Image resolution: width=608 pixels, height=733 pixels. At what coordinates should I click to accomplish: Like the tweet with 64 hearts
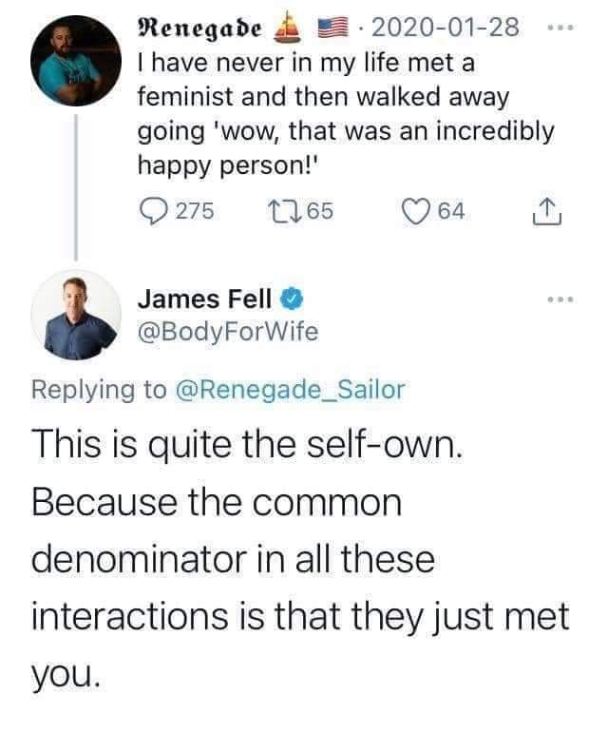[416, 211]
